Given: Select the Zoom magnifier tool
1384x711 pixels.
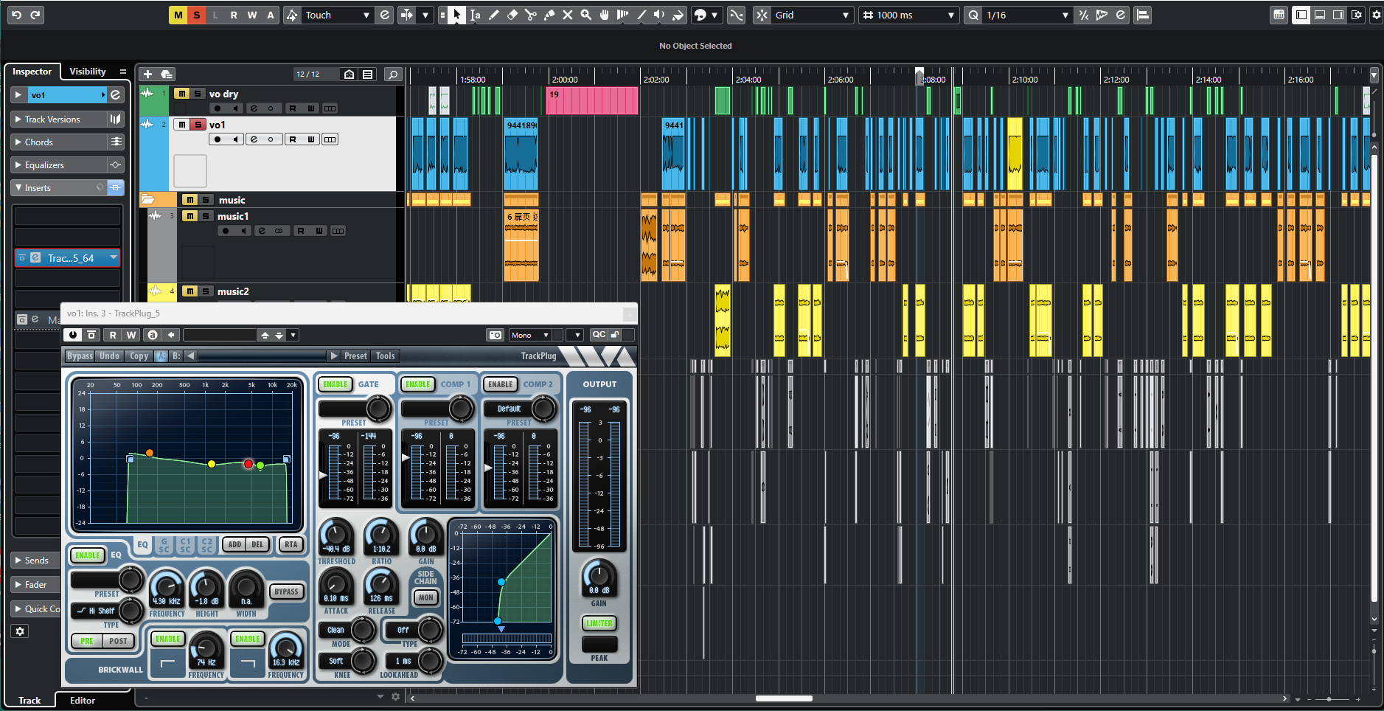Looking at the screenshot, I should pos(586,15).
